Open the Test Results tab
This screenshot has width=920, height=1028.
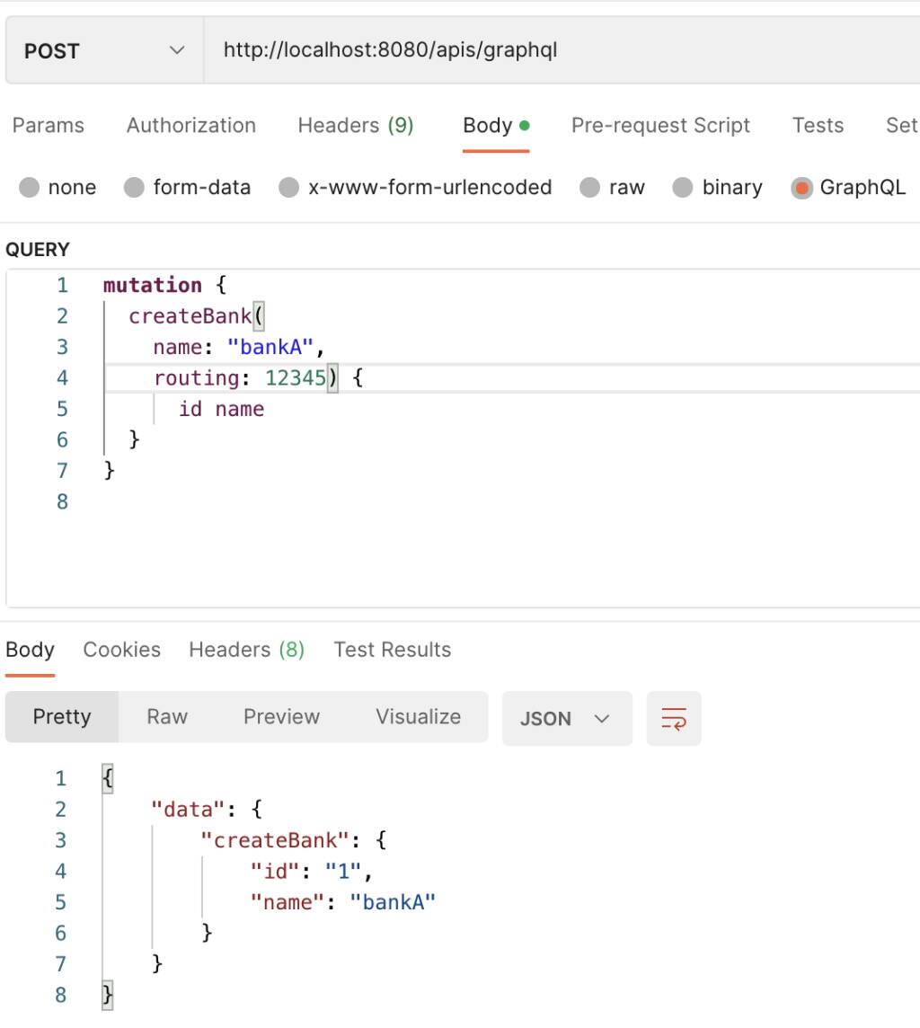tap(392, 649)
